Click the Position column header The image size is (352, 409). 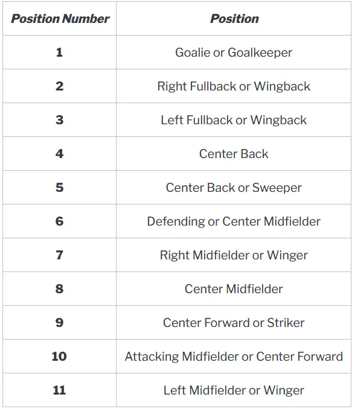click(234, 19)
